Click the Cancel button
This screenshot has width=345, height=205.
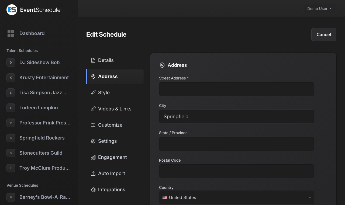[323, 34]
